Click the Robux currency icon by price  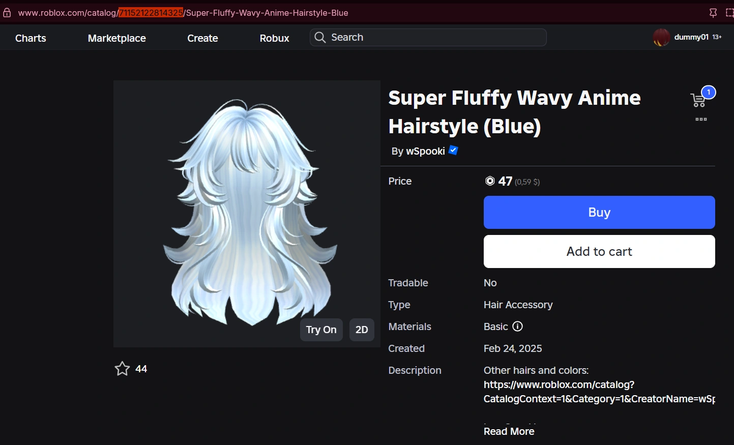point(490,181)
